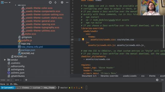Click the YAML icon beside new_theme.info.yml
The width and height of the screenshot is (165, 92).
pos(19,47)
